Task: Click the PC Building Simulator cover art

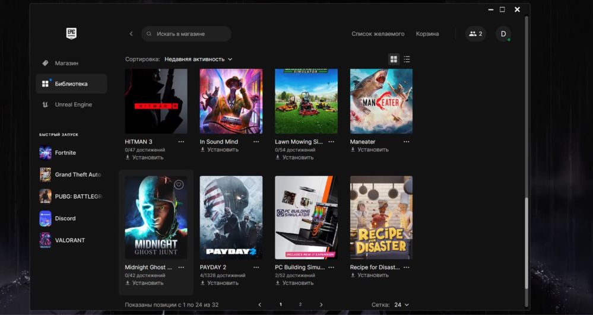Action: pyautogui.click(x=306, y=218)
